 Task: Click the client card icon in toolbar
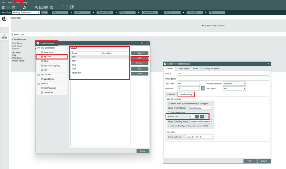(41, 7)
